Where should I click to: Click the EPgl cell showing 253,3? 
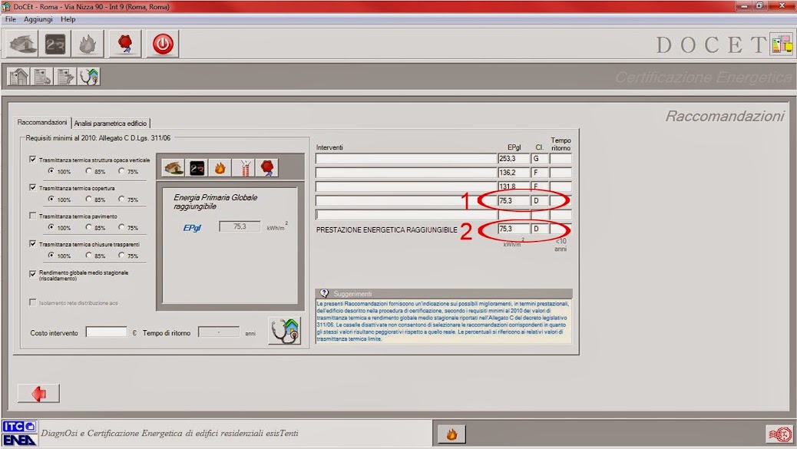tap(514, 159)
